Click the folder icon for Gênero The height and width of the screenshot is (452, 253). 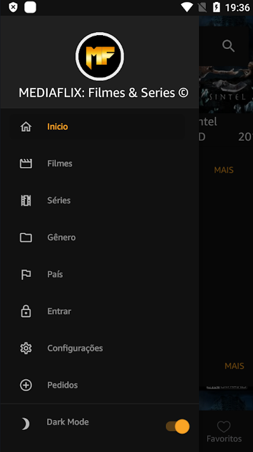click(x=26, y=237)
